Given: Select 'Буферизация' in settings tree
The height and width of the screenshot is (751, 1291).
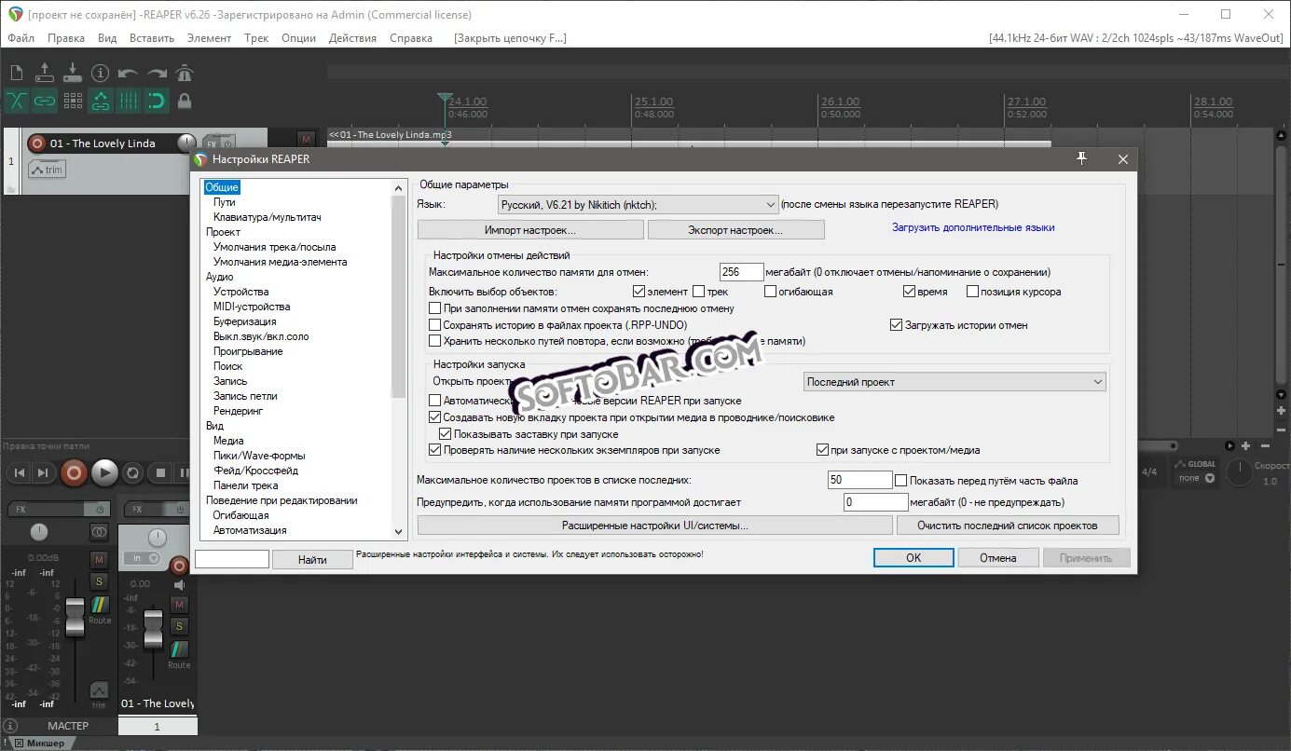Looking at the screenshot, I should [244, 321].
